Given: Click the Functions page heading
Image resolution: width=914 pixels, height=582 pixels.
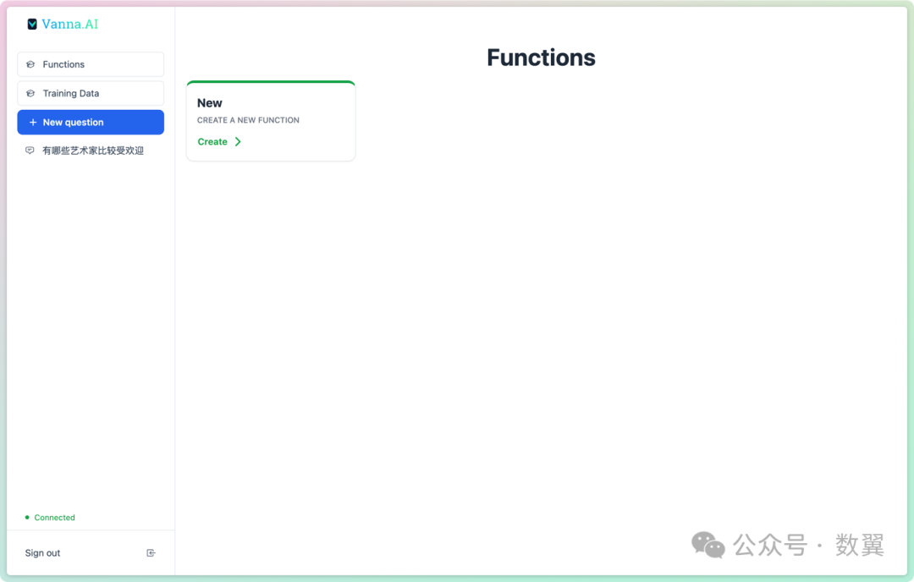Looking at the screenshot, I should pos(541,58).
